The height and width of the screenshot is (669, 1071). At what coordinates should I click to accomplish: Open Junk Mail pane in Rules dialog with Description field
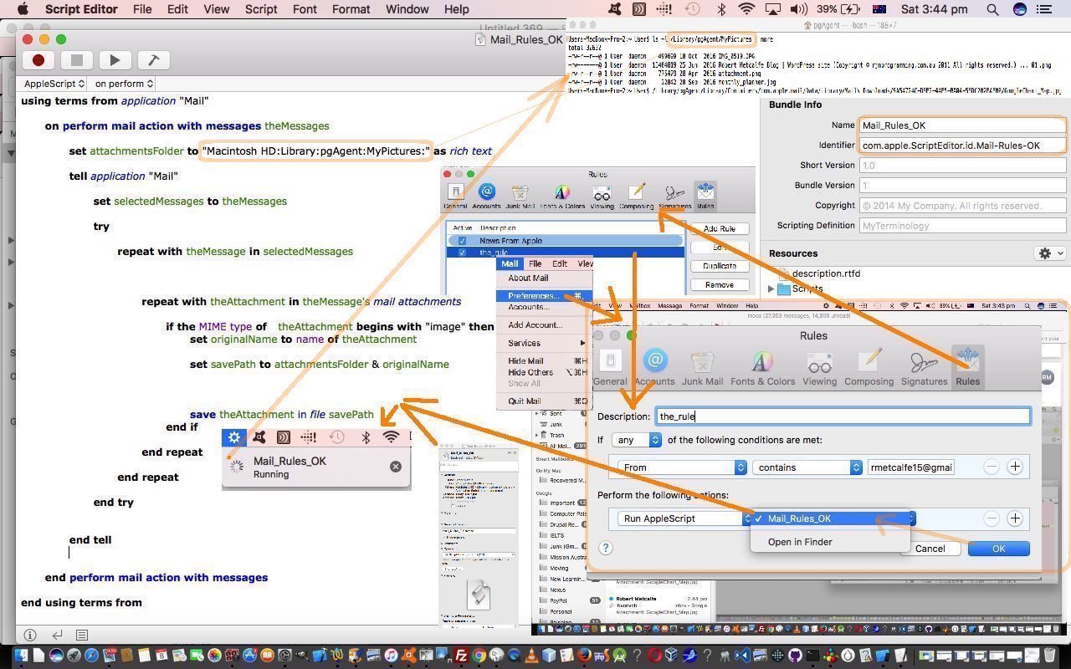tap(702, 367)
